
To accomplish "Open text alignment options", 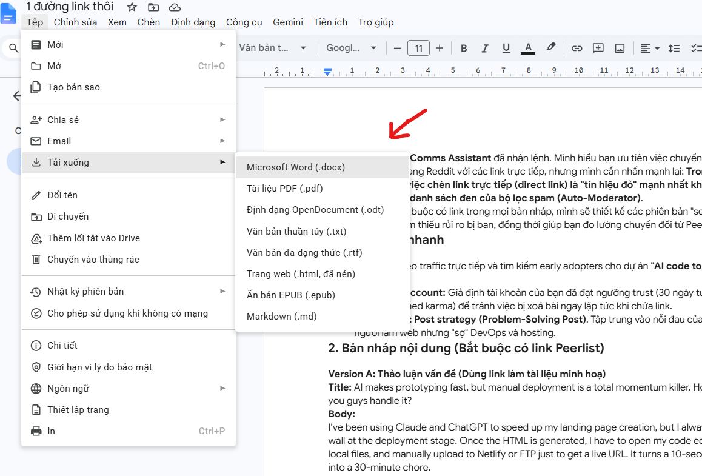I will pos(650,48).
